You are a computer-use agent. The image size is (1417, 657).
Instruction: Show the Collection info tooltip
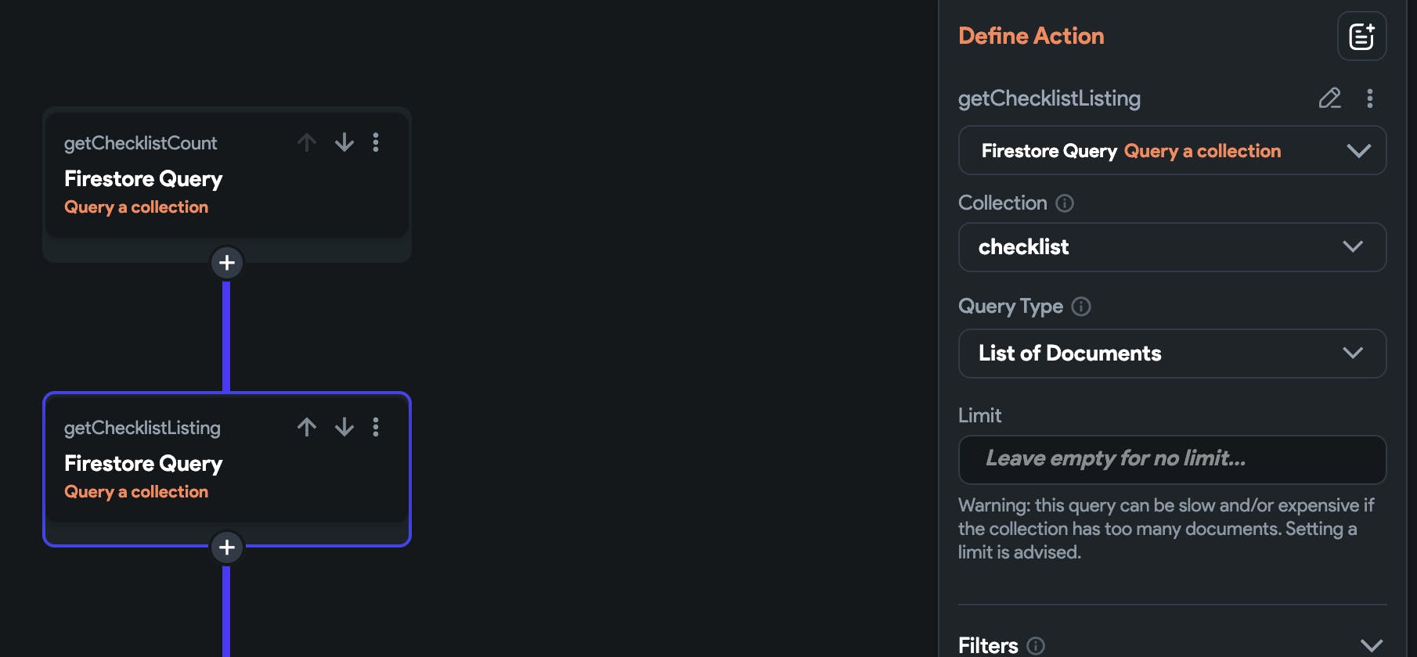(x=1065, y=203)
